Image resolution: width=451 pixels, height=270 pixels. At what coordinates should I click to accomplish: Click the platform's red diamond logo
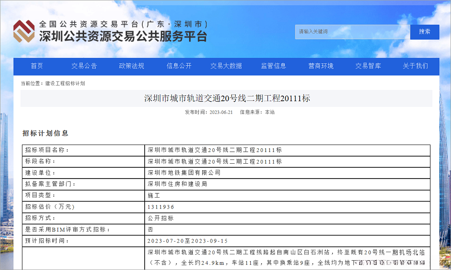click(24, 31)
